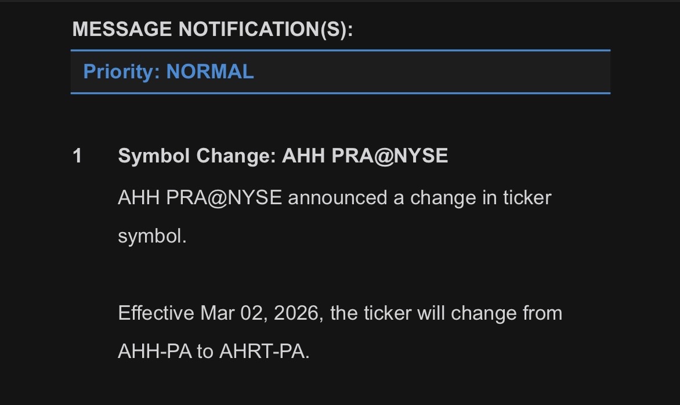The width and height of the screenshot is (680, 405).
Task: Click the words 'announced a change in ticker'
Action: click(419, 198)
